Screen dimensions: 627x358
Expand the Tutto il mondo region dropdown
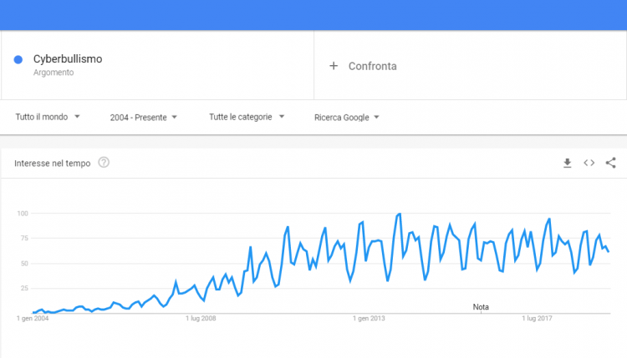click(48, 117)
